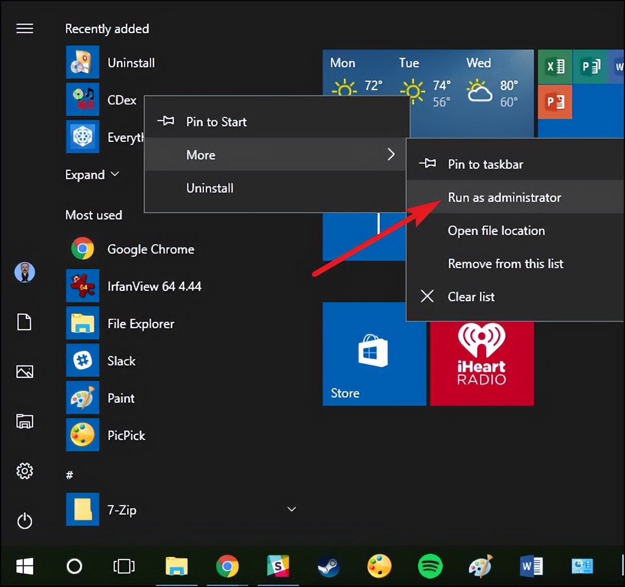
Task: Select Open file location
Action: click(x=496, y=230)
